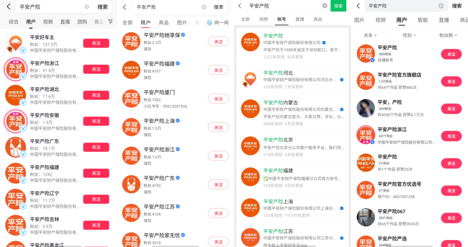Open the 图片 tab next to 问一问
Screen dimensions: 468x247
tap(182, 23)
